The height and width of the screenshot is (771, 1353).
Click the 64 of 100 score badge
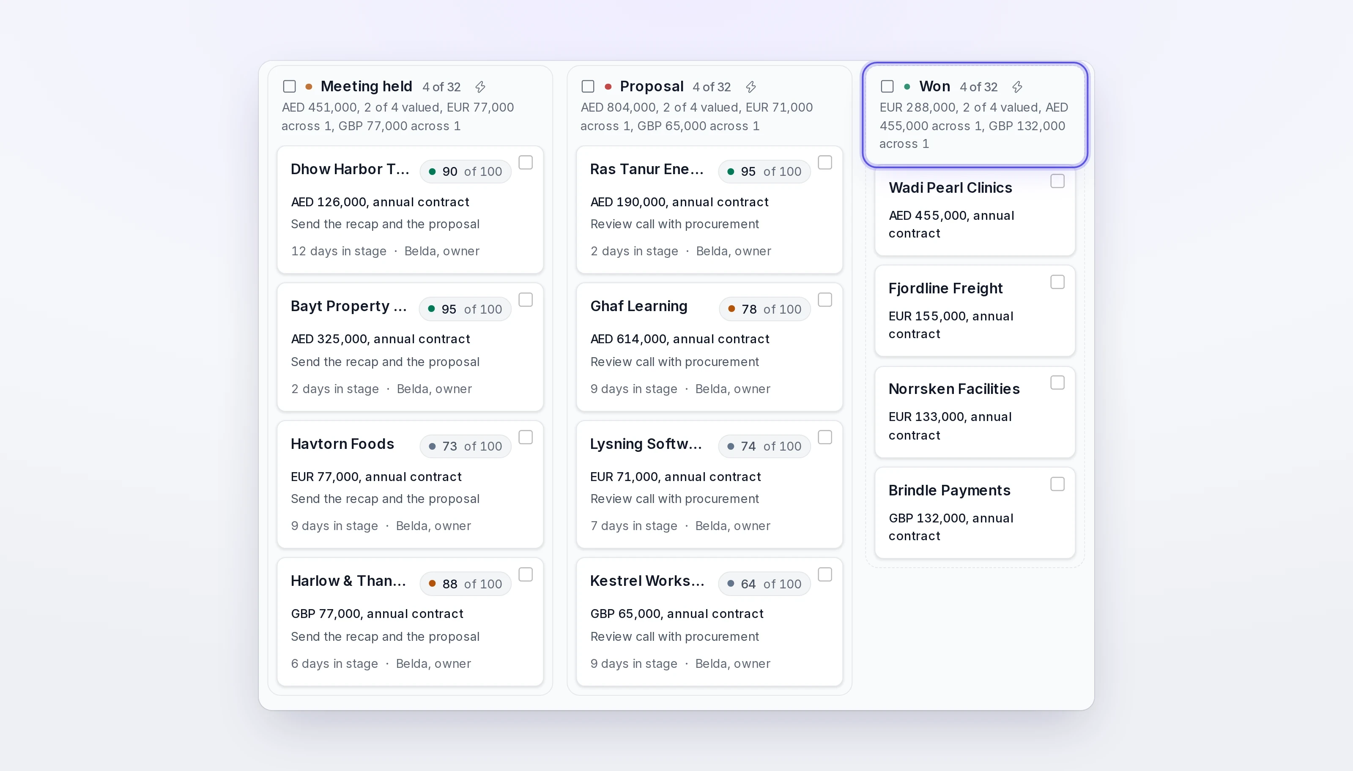[x=764, y=584]
